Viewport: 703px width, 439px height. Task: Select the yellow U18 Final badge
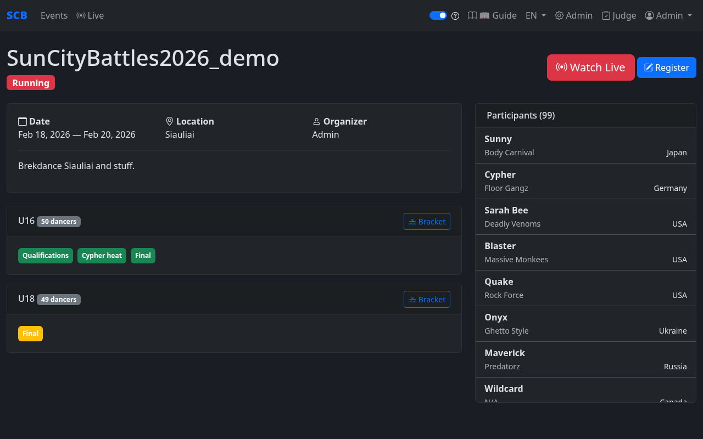30,334
